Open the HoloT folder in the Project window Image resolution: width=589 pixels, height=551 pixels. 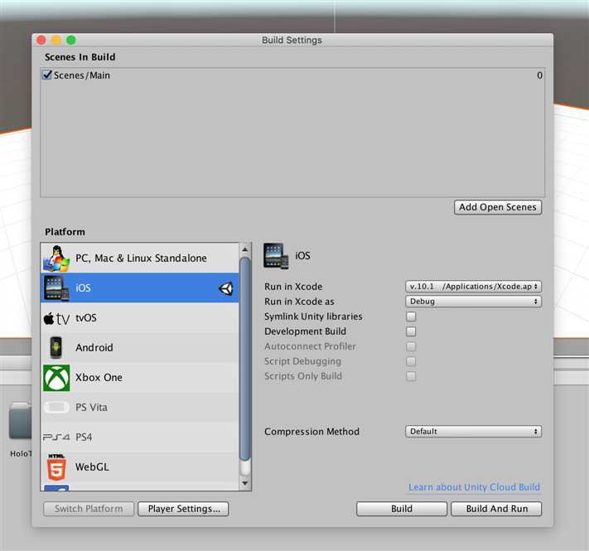pos(20,421)
